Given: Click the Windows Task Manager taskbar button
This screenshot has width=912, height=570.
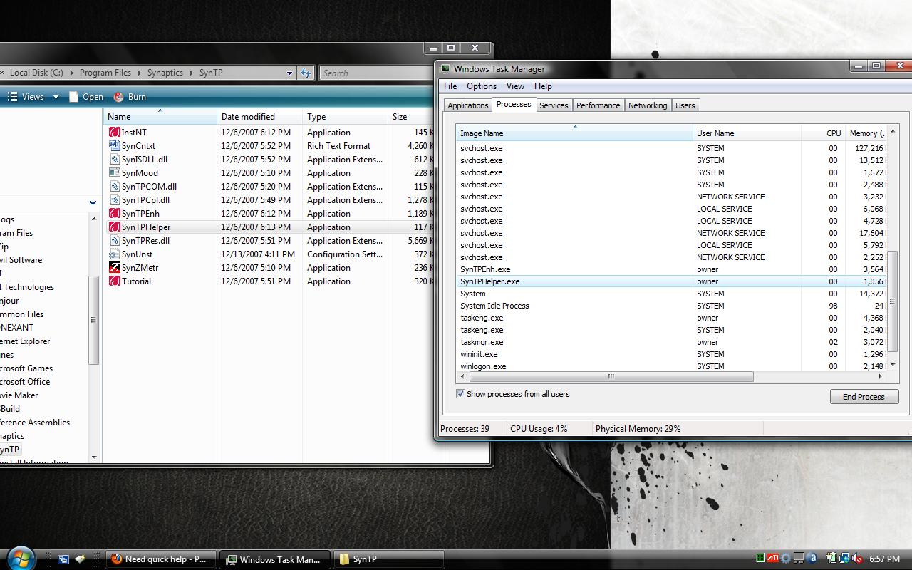Looking at the screenshot, I should point(275,559).
